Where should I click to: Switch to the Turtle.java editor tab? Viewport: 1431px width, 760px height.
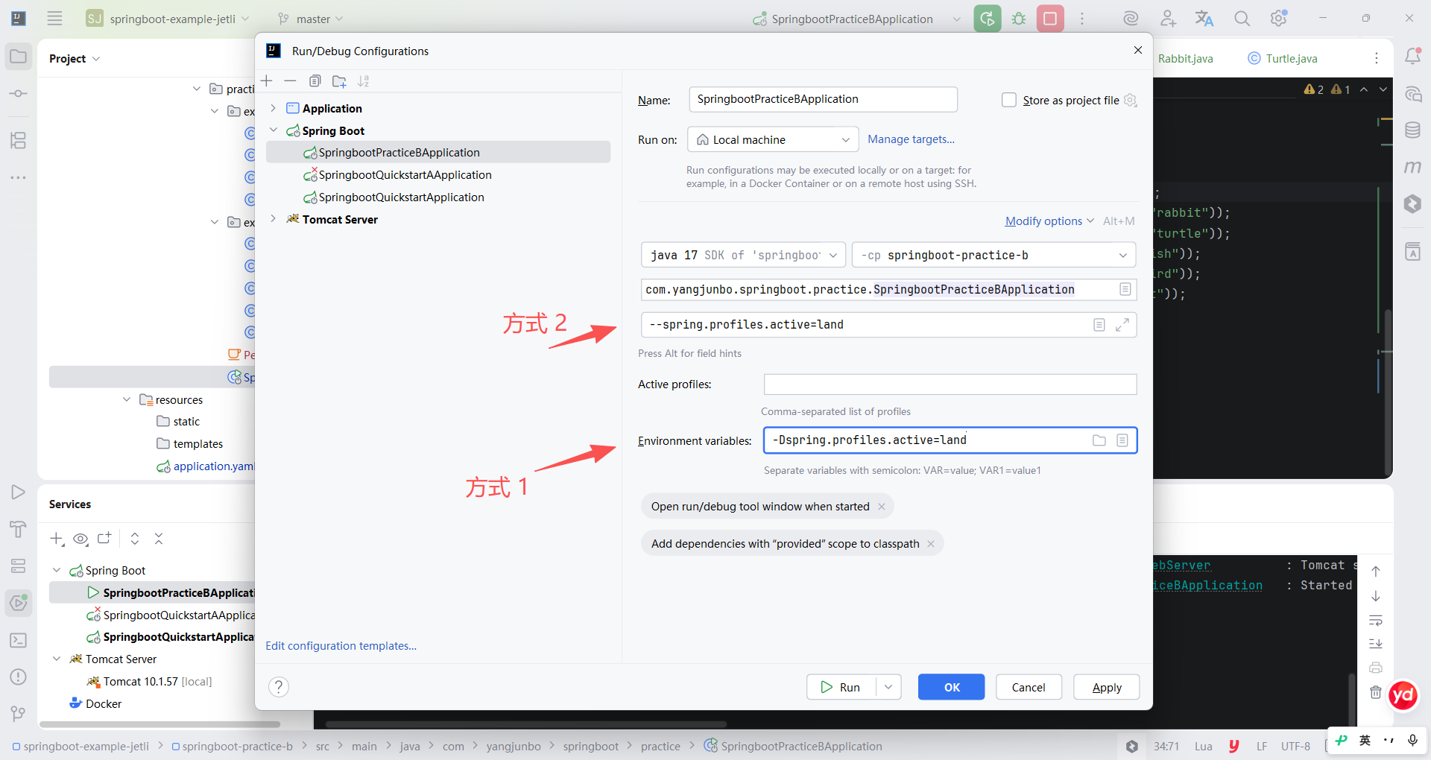tap(1283, 58)
